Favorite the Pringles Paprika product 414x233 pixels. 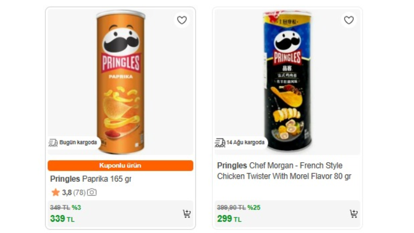pos(182,20)
